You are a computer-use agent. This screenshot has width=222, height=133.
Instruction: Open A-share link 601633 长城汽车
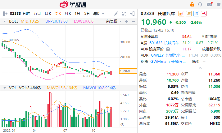164,43
